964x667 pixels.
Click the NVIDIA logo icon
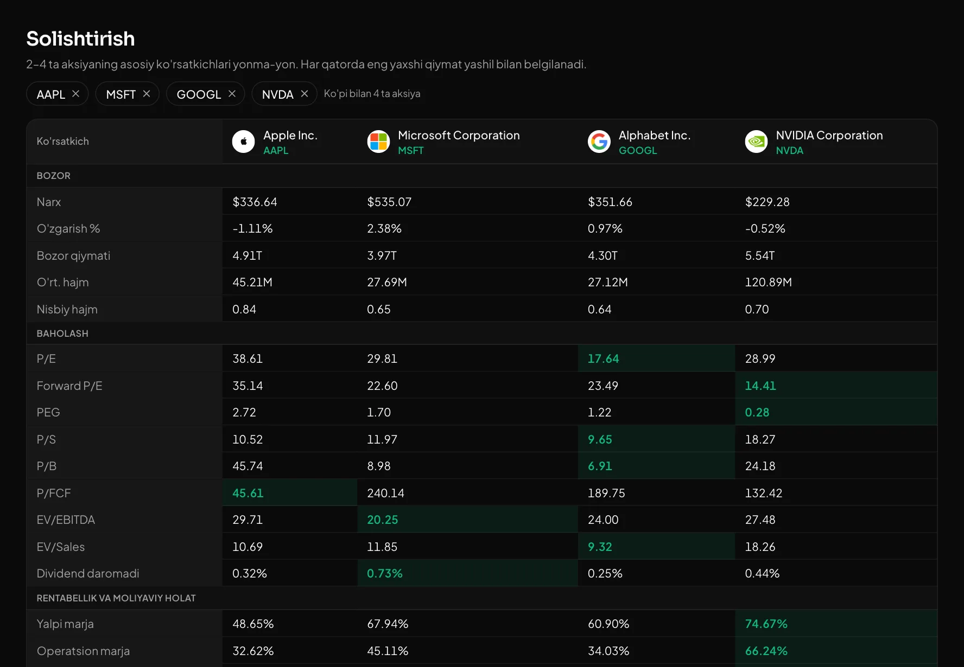(x=756, y=142)
